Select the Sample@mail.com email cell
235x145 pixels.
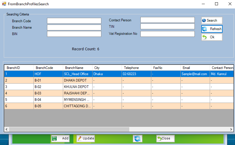[x=195, y=74]
